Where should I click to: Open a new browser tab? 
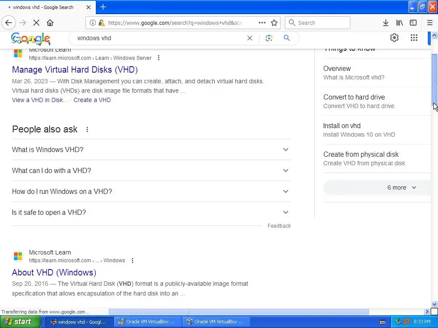pyautogui.click(x=103, y=7)
